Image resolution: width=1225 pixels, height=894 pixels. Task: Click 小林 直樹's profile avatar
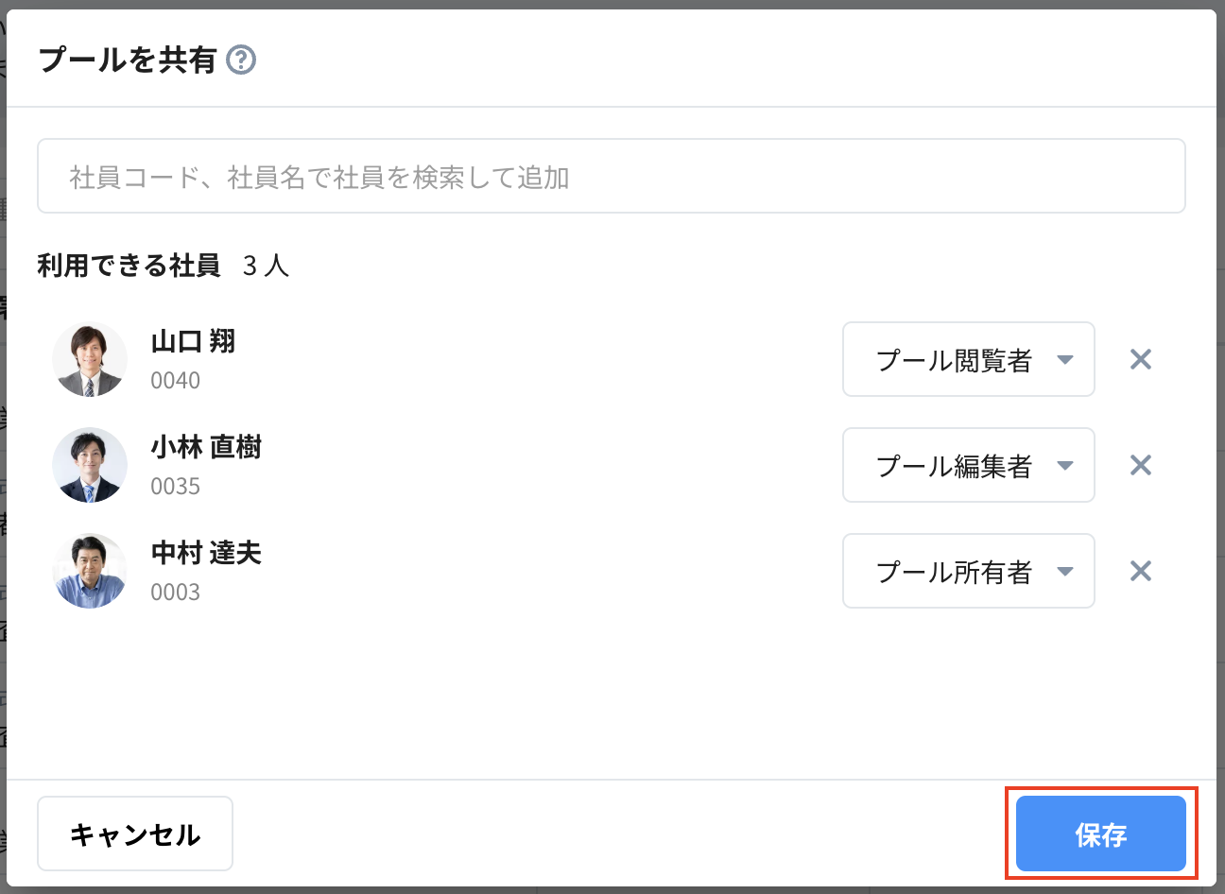tap(90, 465)
